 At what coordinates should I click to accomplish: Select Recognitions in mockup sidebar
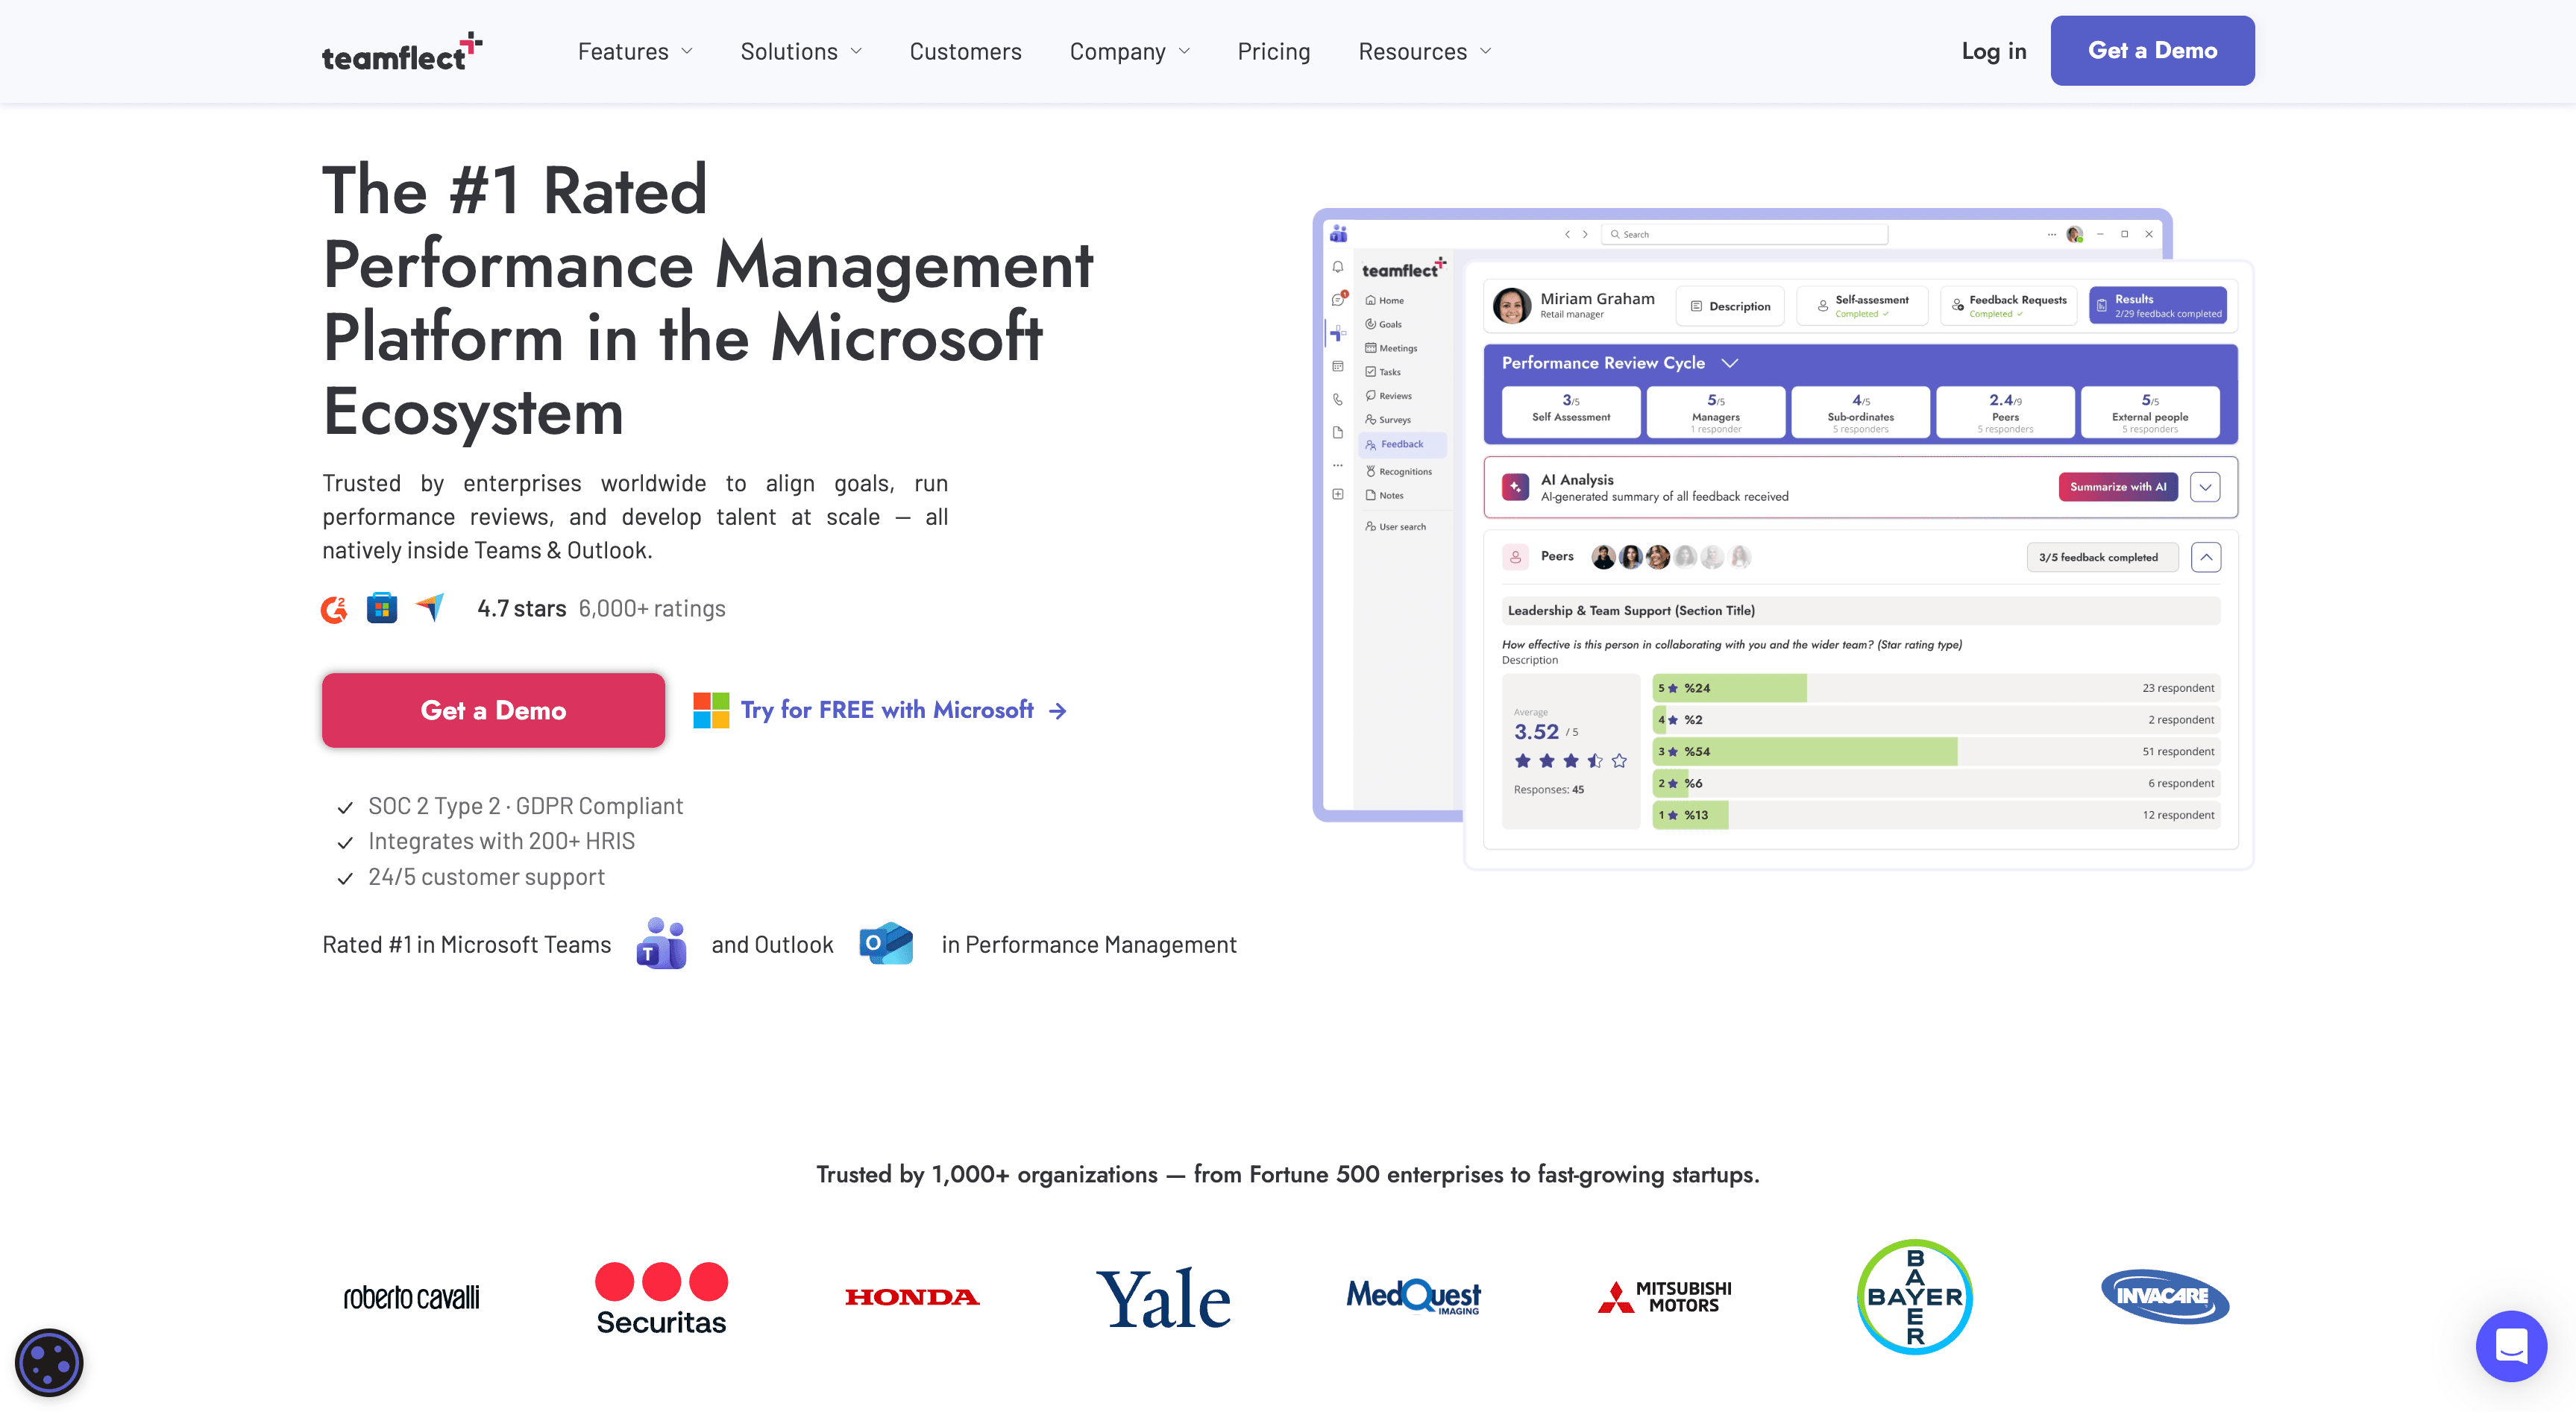1399,472
